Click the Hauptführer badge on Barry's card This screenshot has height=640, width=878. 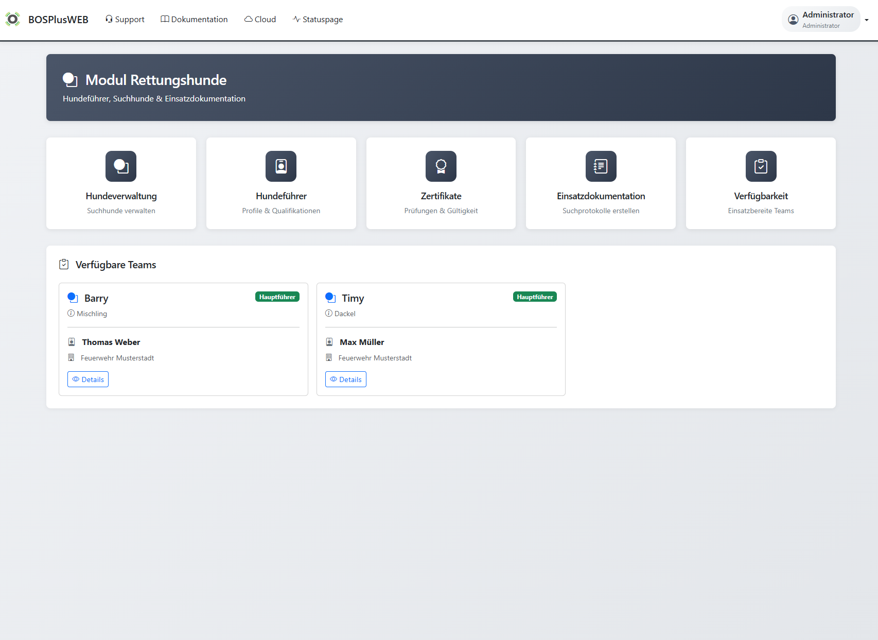(x=277, y=297)
